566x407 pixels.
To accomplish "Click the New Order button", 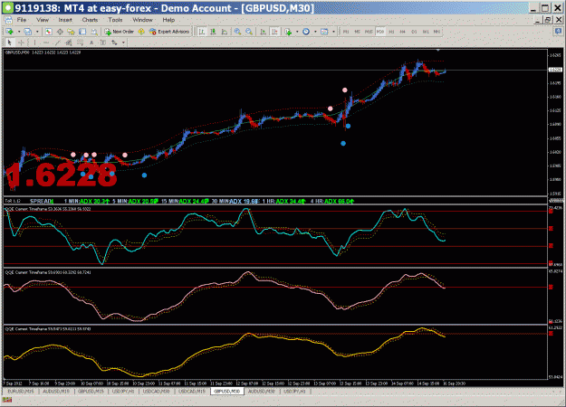I will [x=120, y=32].
